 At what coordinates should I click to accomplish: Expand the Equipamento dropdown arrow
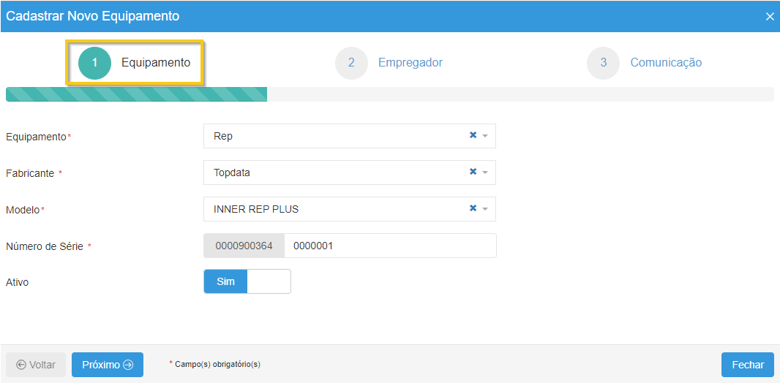click(x=484, y=136)
